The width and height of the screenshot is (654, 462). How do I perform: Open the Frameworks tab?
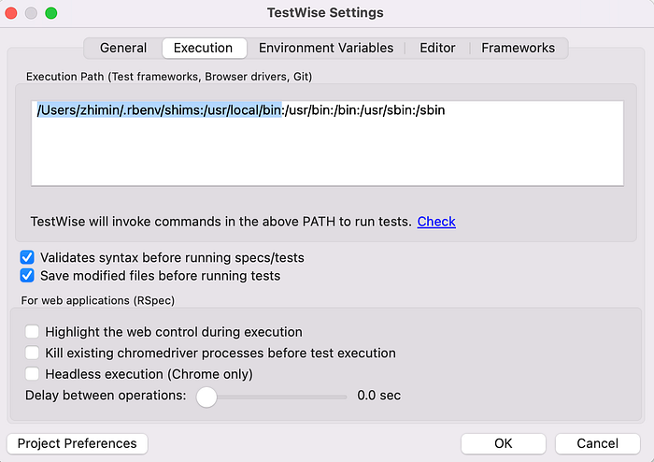click(518, 48)
